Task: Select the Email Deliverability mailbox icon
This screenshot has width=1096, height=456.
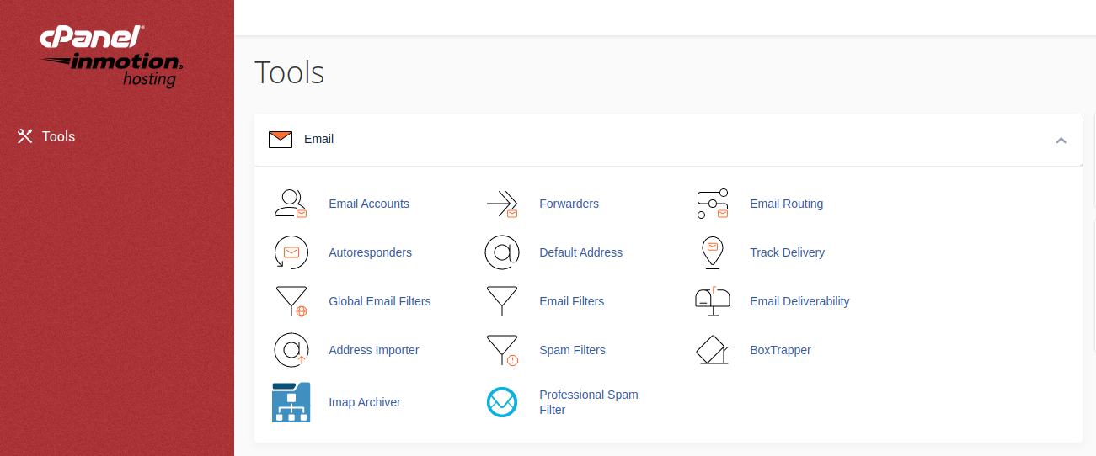Action: click(713, 301)
